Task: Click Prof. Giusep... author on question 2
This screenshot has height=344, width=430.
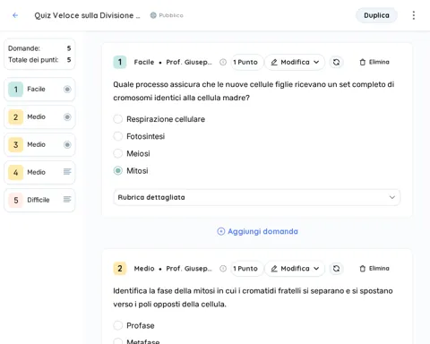Action: 189,269
